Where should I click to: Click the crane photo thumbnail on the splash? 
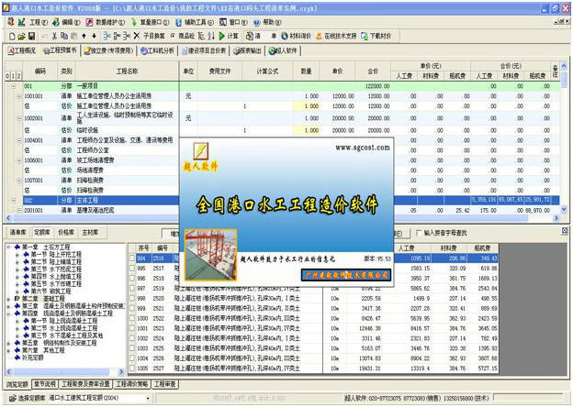[x=210, y=255]
